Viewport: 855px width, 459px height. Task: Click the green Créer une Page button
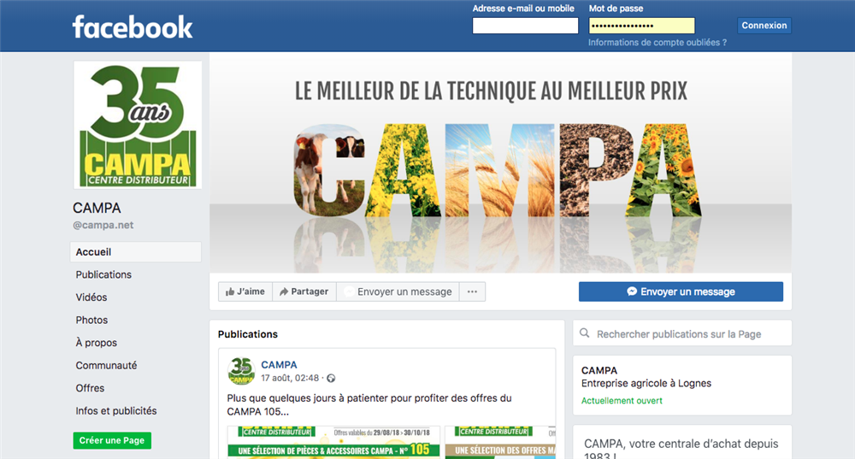pyautogui.click(x=112, y=440)
